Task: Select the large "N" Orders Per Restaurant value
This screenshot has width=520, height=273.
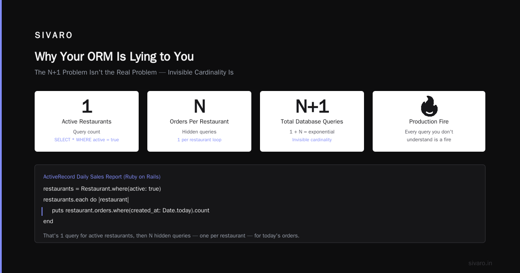Action: [199, 107]
